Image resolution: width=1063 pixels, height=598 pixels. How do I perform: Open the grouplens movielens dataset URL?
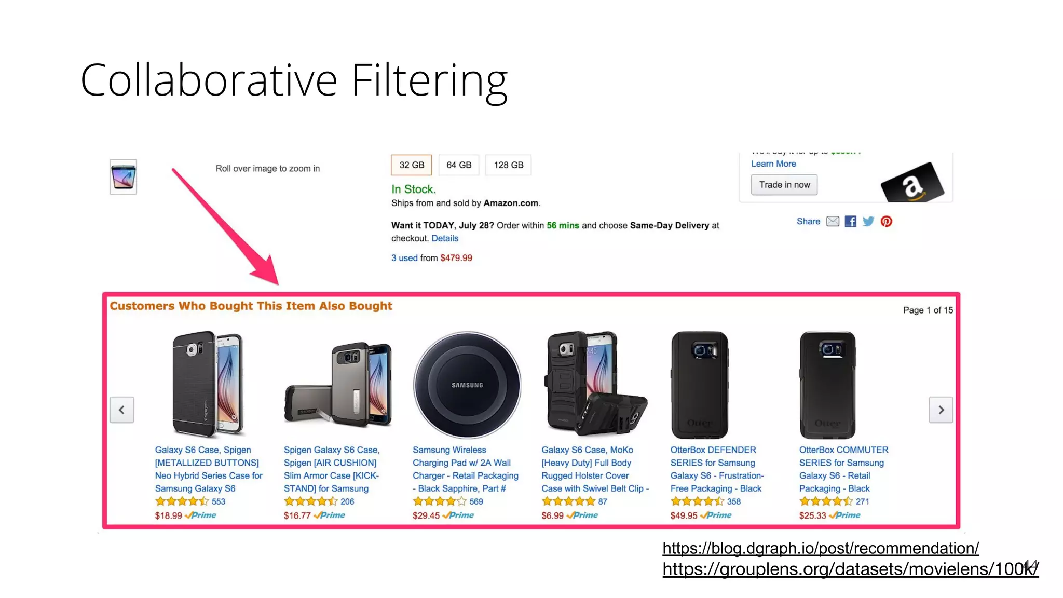click(x=850, y=569)
